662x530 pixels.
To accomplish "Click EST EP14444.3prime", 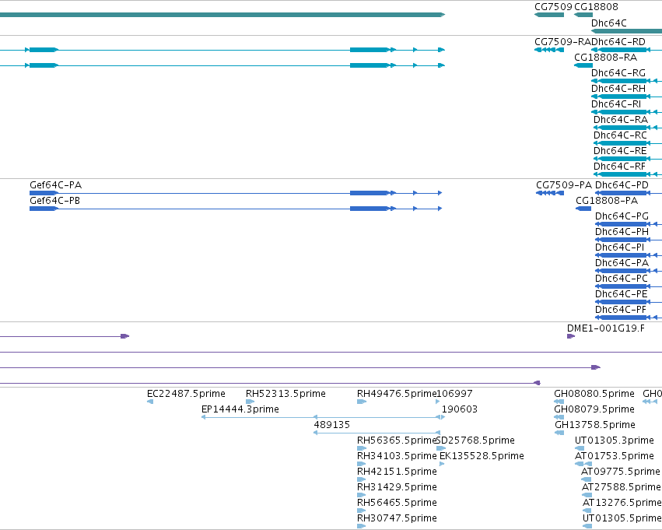I will point(240,409).
